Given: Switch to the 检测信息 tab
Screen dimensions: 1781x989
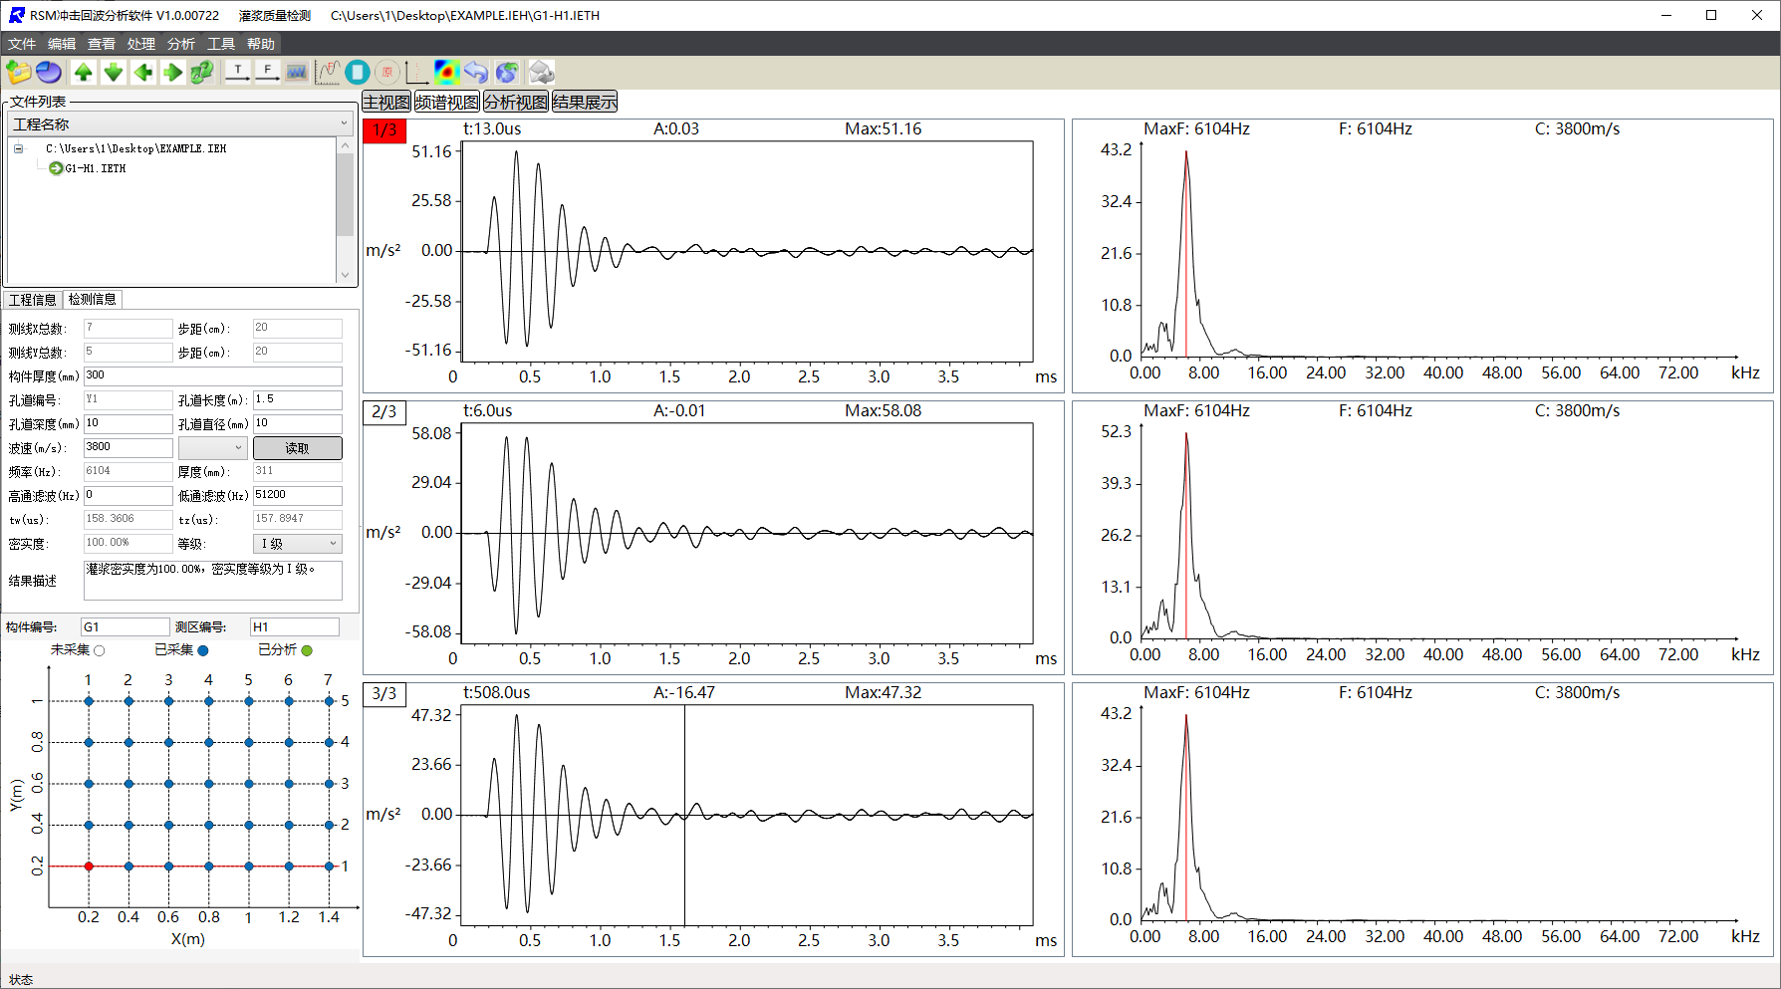Looking at the screenshot, I should pos(93,299).
